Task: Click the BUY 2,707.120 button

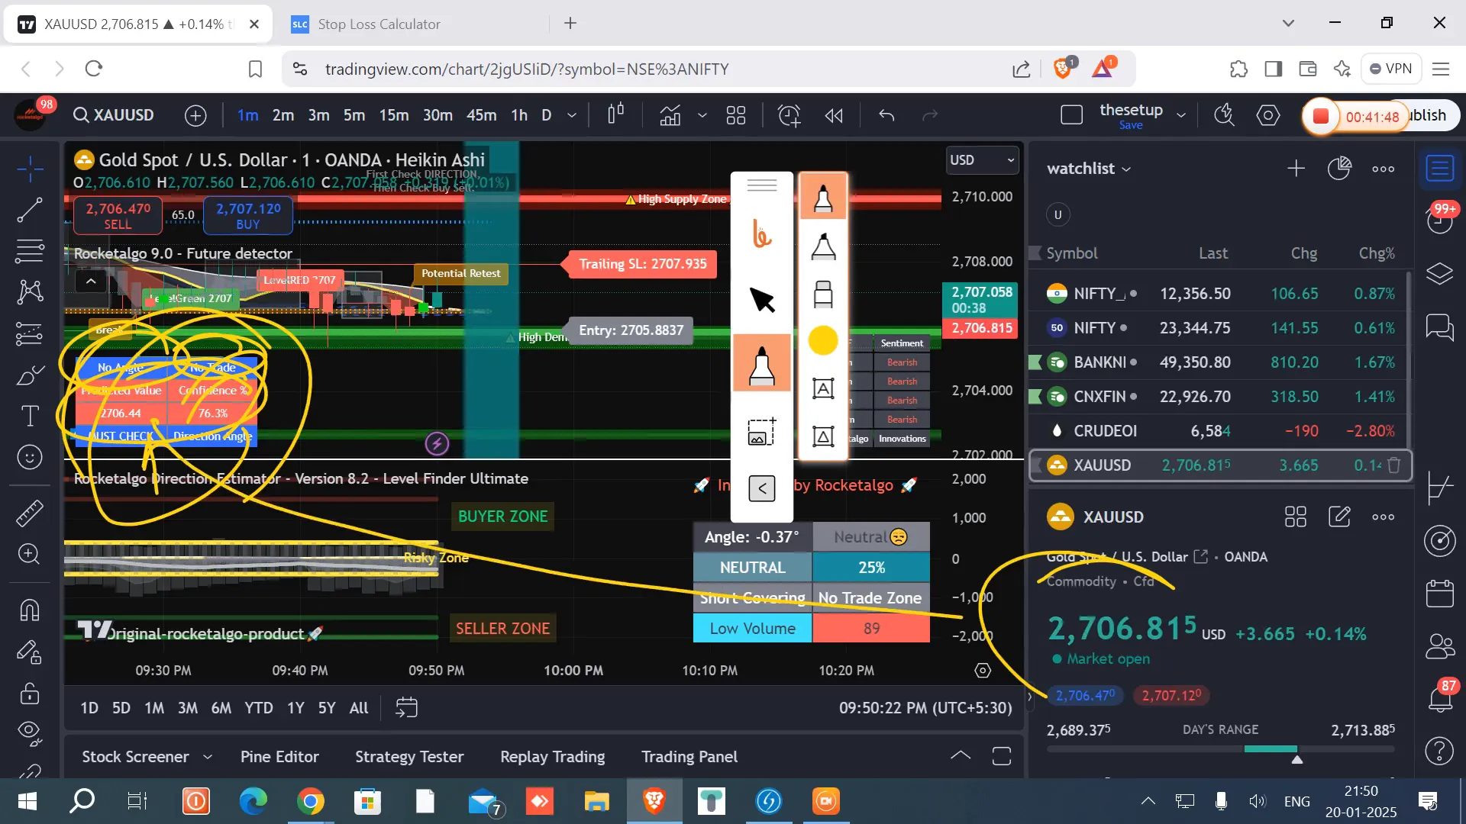Action: click(247, 215)
